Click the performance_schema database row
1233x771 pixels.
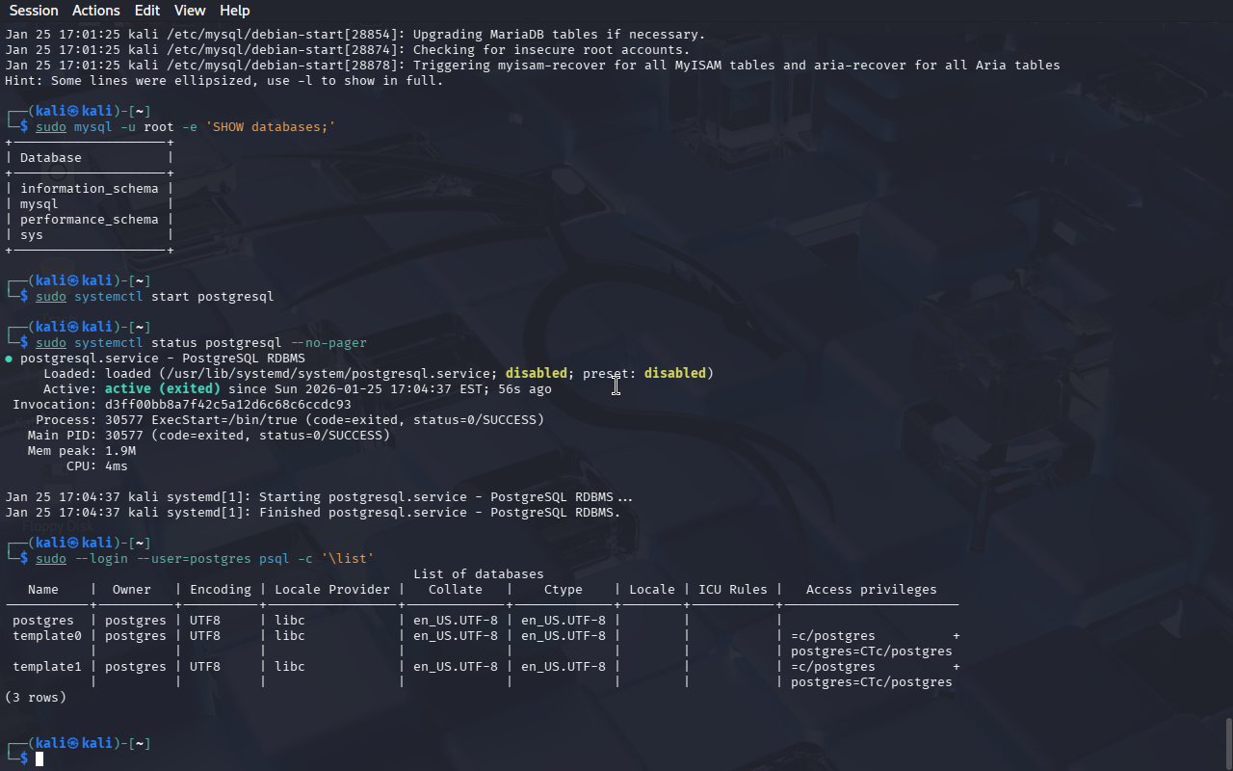[89, 220]
